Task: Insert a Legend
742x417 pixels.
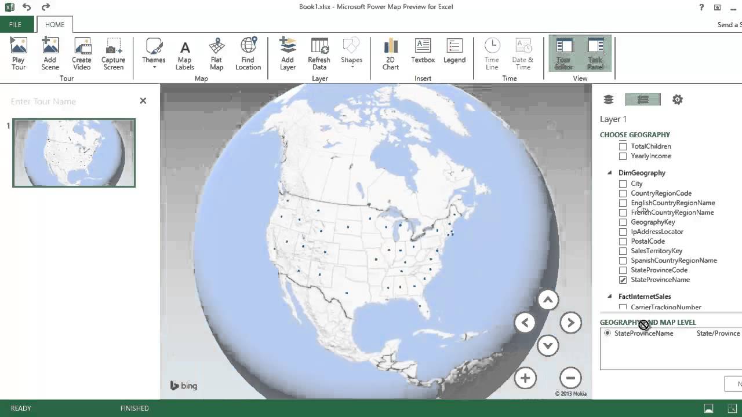Action: click(x=454, y=51)
